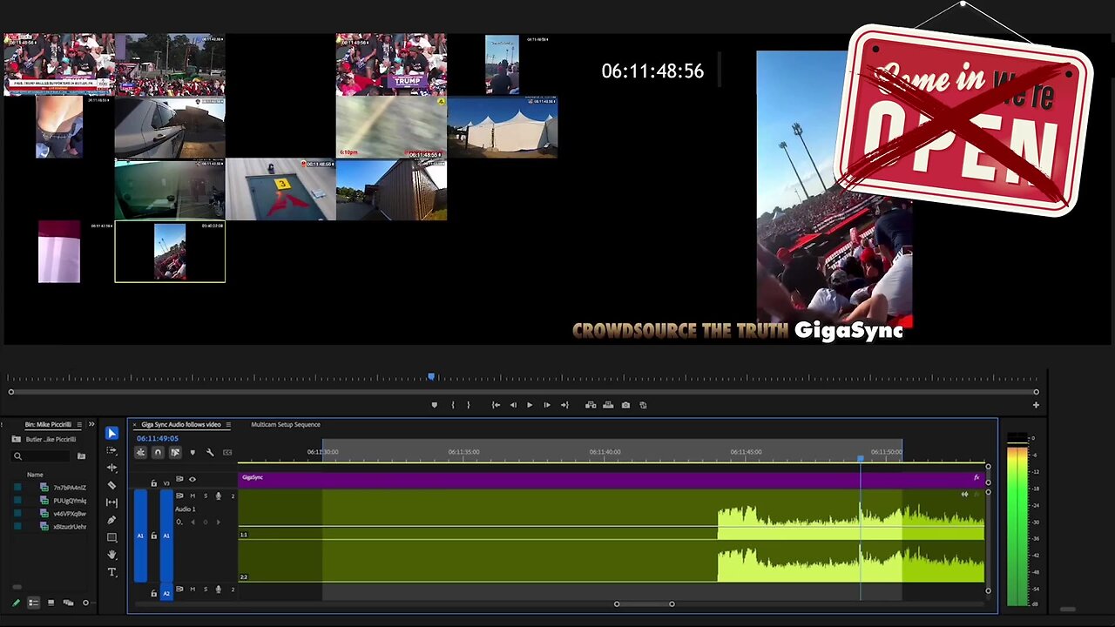Select Giga Sync Audio follows video tab
The width and height of the screenshot is (1115, 627).
click(181, 424)
